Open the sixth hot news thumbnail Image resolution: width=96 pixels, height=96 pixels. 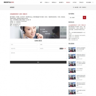pos(72,85)
